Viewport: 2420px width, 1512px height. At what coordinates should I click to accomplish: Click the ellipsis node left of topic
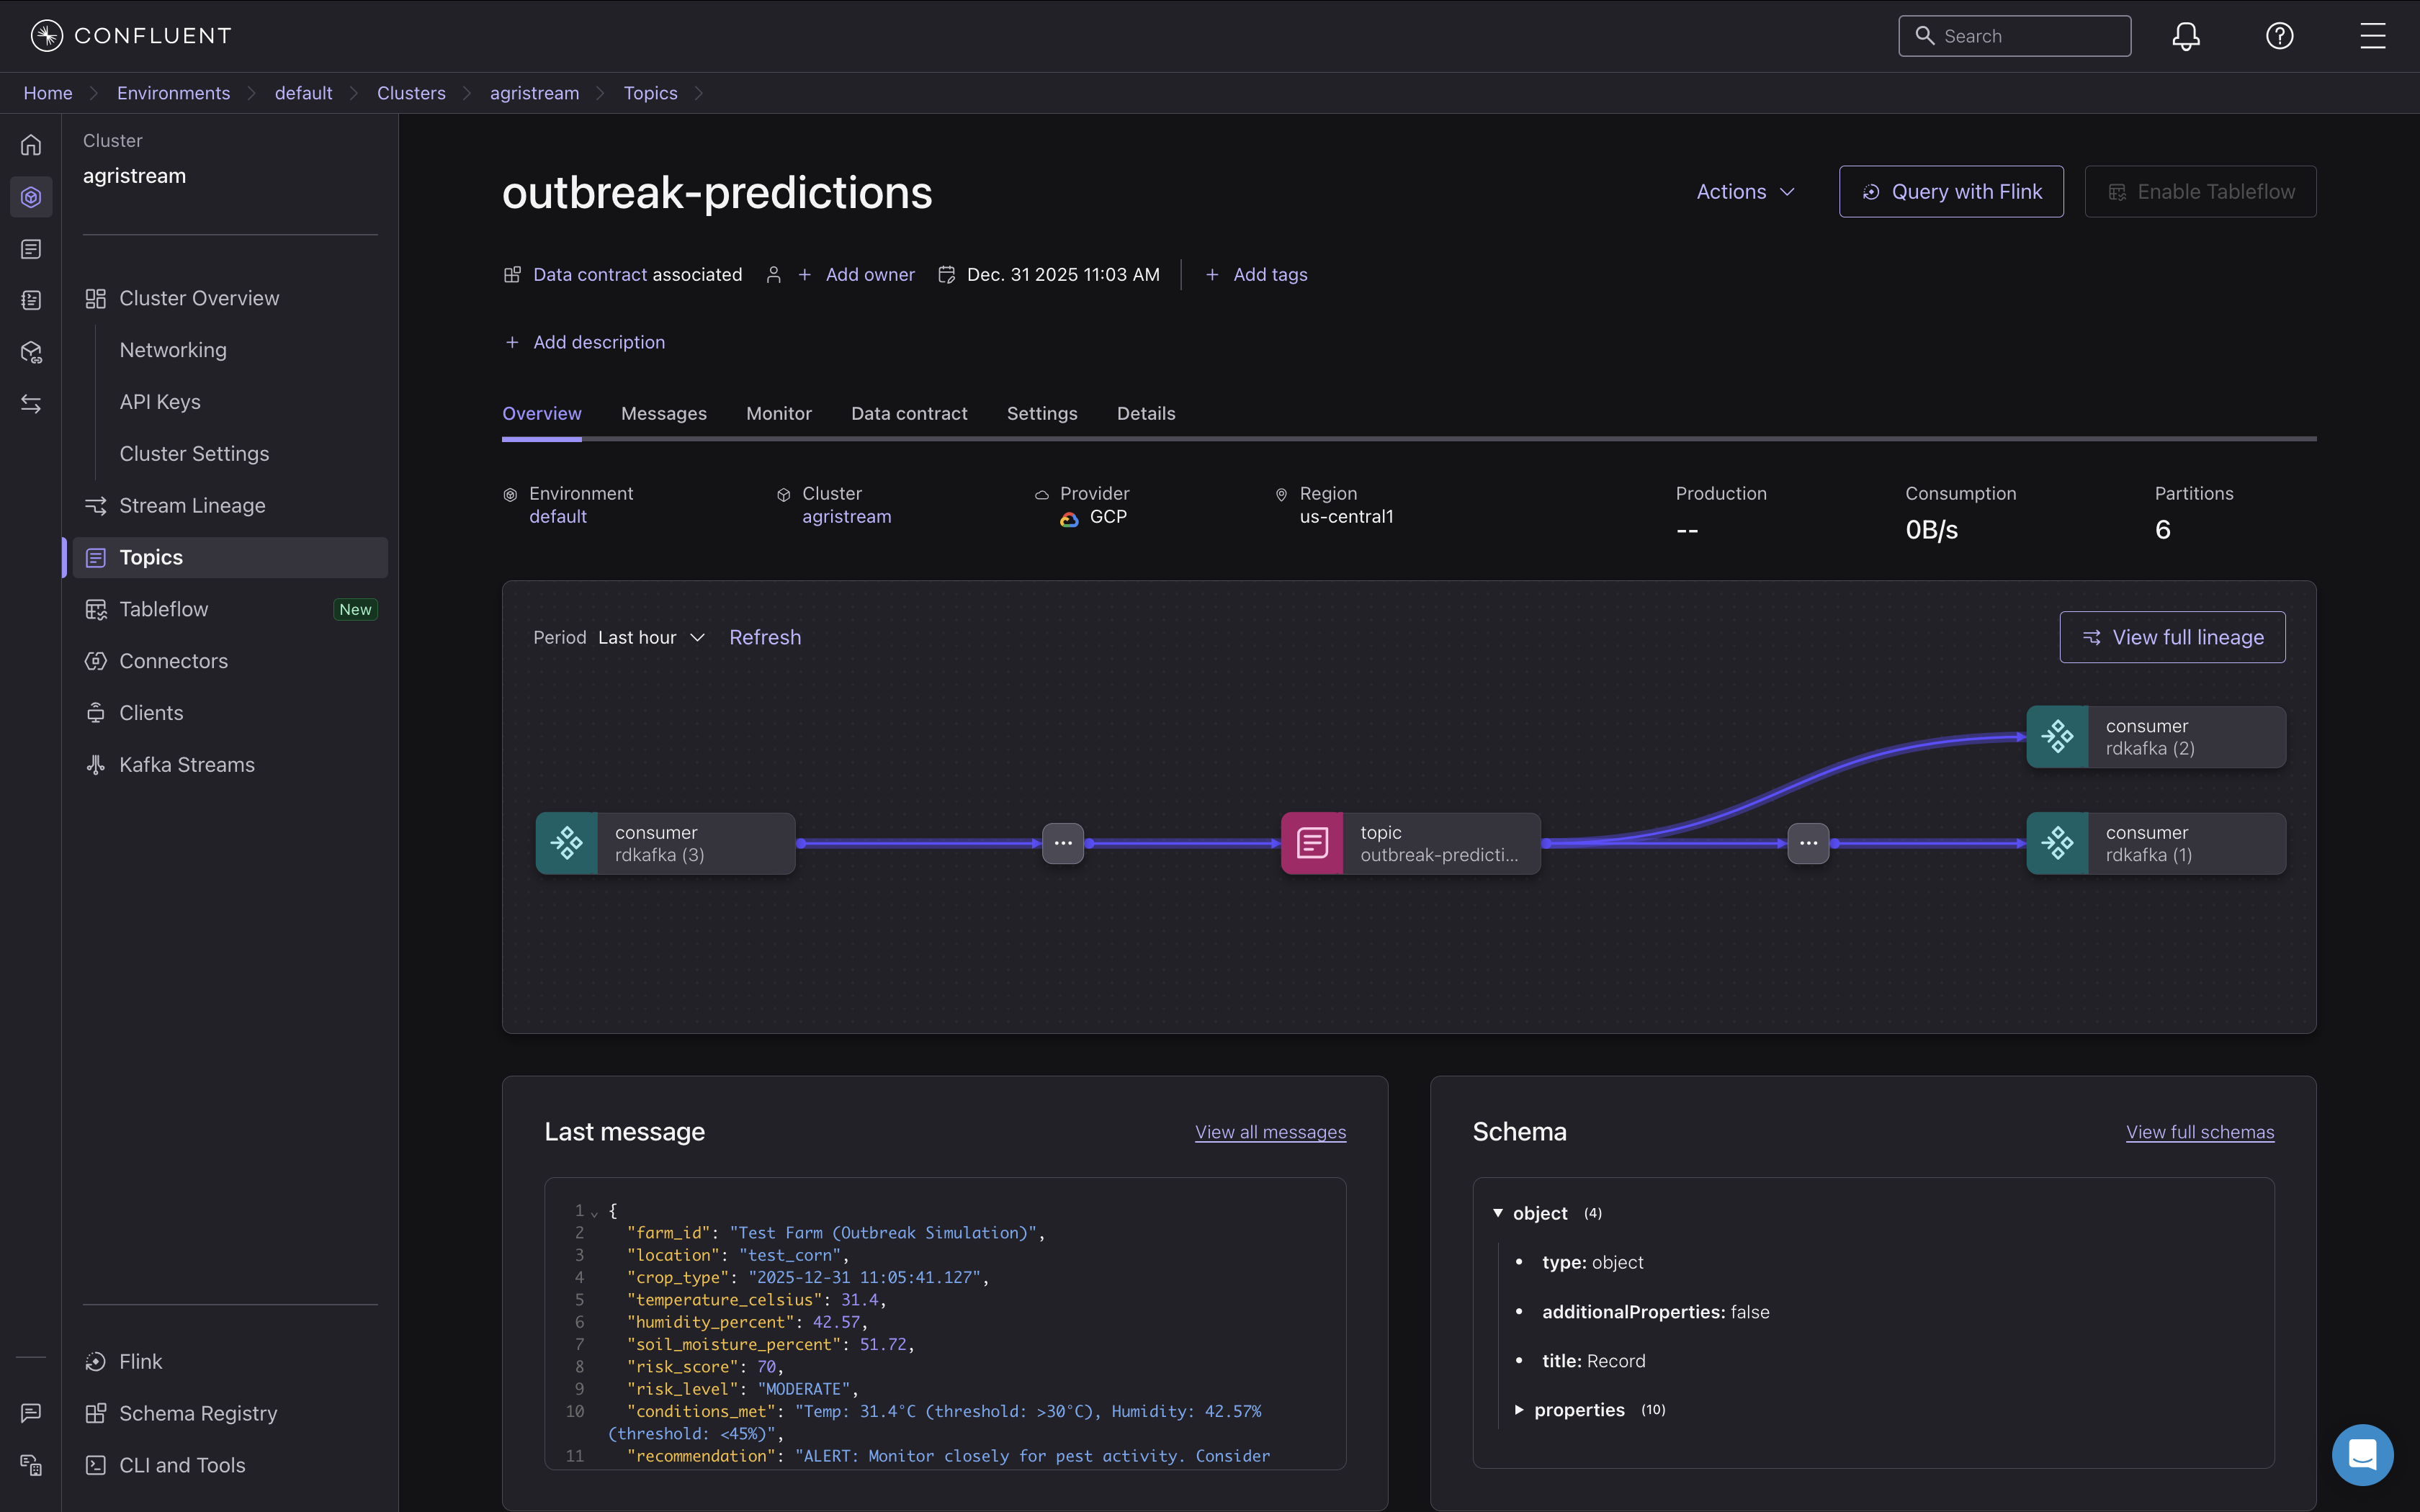pyautogui.click(x=1063, y=843)
